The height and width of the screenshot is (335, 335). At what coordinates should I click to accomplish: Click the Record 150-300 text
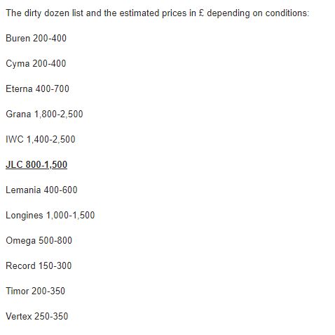[x=39, y=265]
